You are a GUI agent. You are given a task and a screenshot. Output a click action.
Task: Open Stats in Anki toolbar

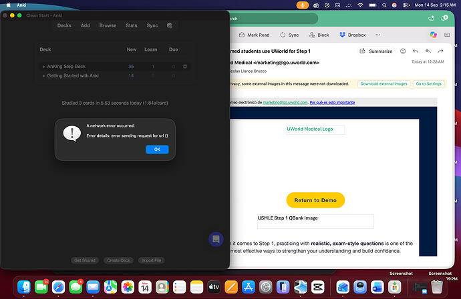point(132,25)
